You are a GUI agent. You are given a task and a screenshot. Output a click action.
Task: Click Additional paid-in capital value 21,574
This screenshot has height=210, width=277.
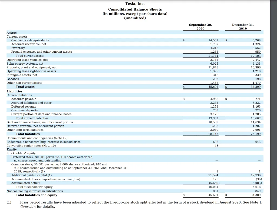point(213,175)
